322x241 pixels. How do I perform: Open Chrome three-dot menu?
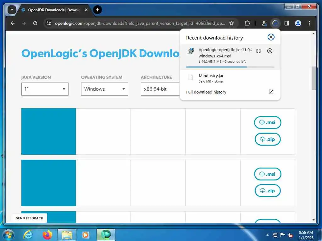(309, 23)
